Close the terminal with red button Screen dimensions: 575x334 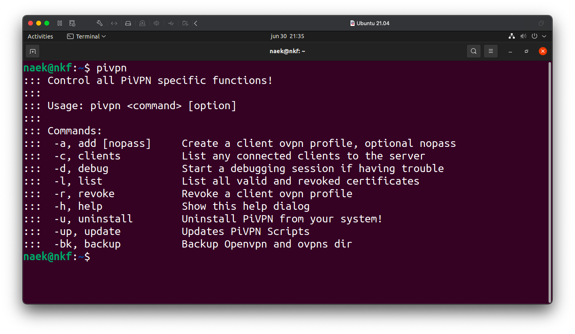coord(543,51)
